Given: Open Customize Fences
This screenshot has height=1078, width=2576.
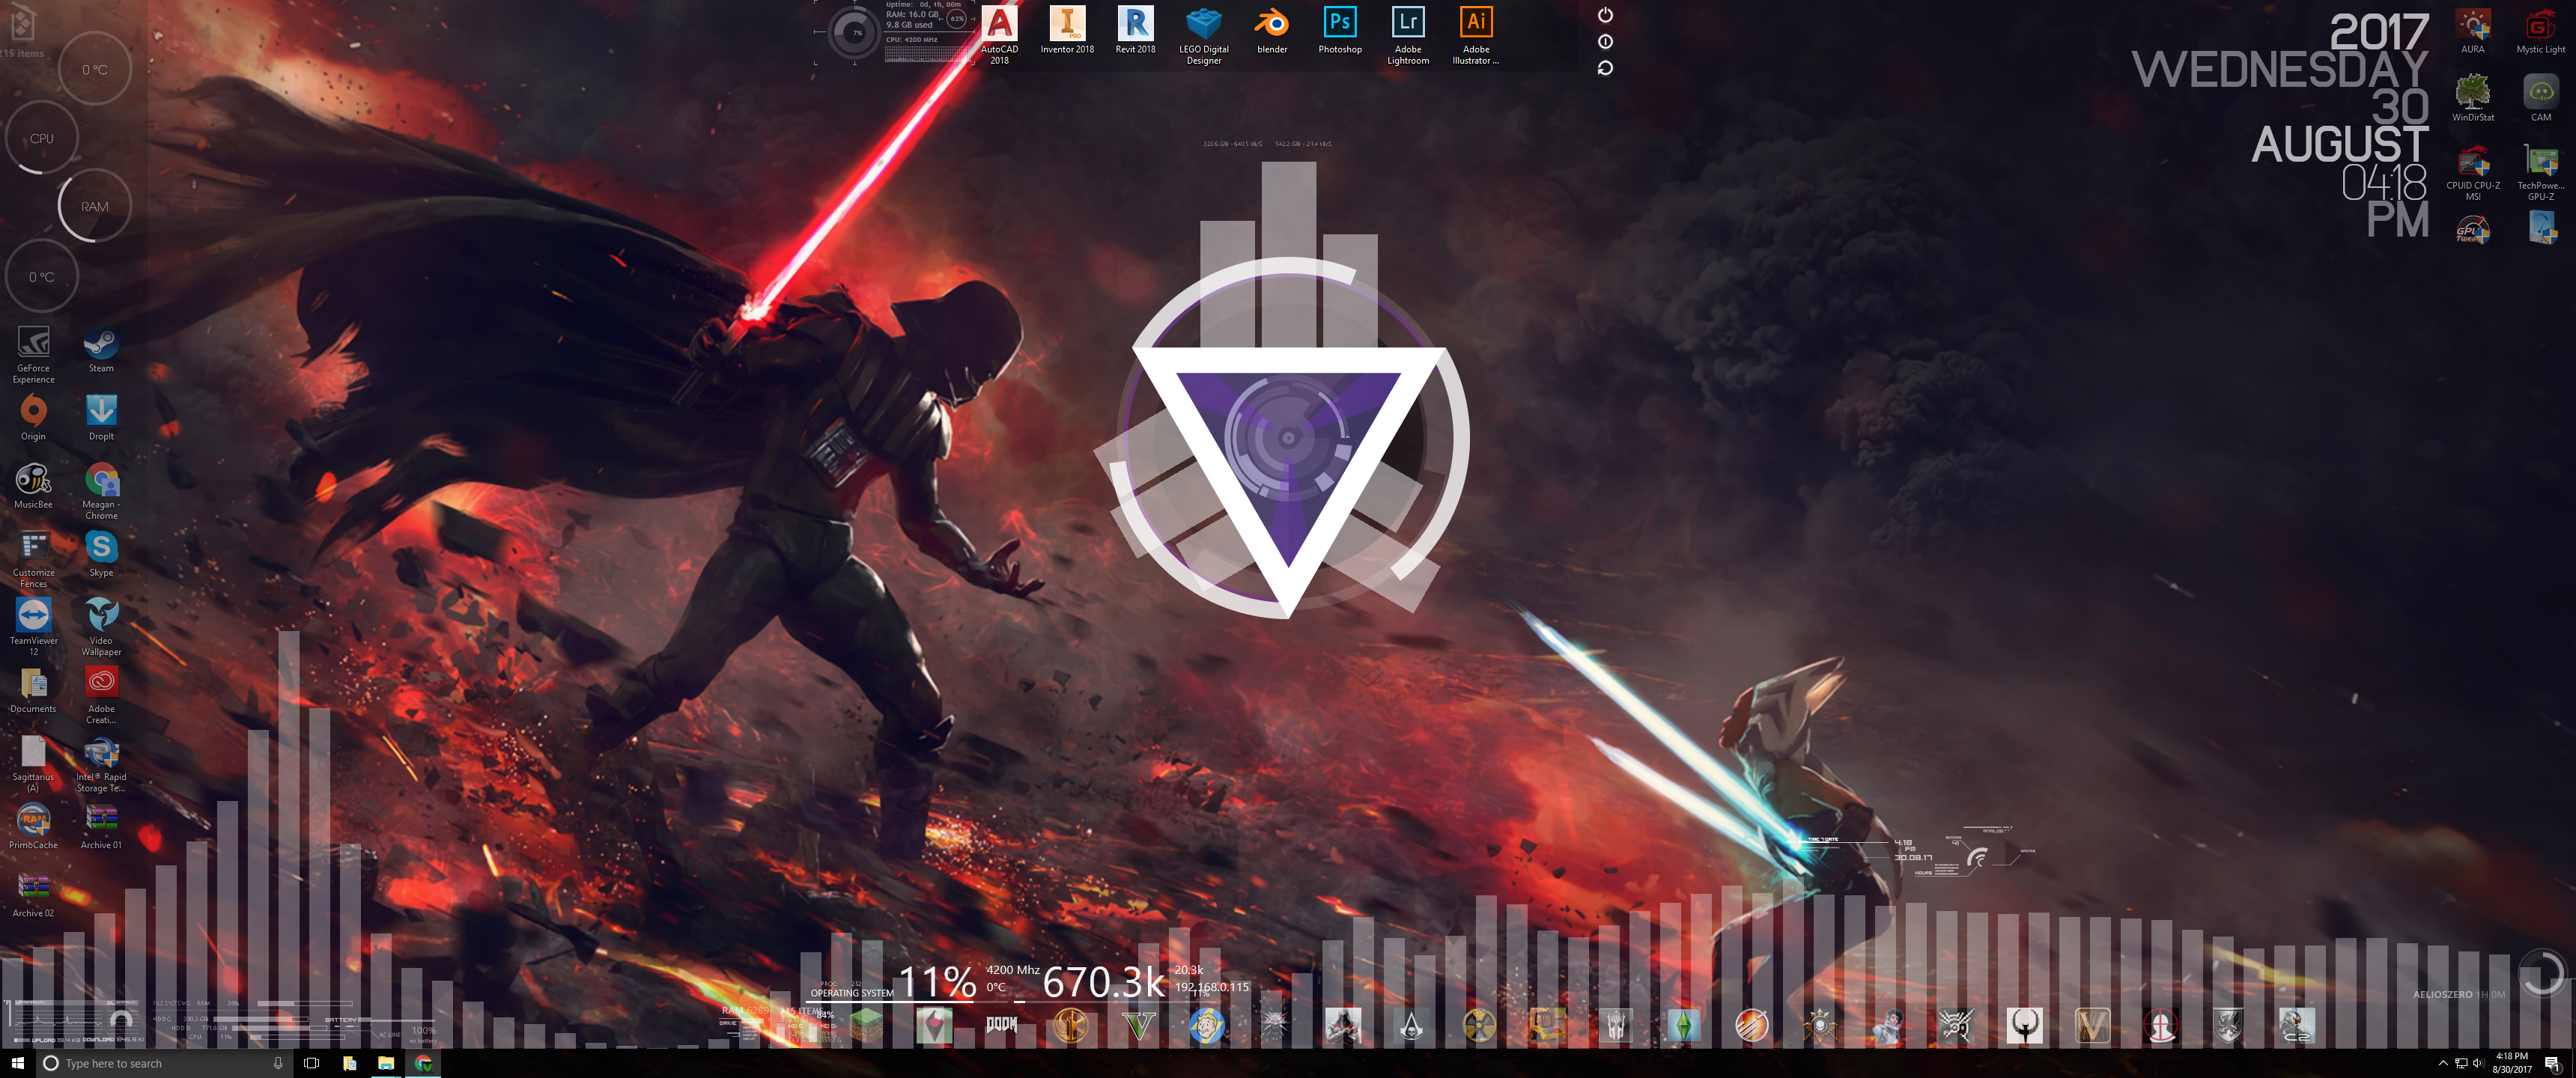Looking at the screenshot, I should 33,558.
